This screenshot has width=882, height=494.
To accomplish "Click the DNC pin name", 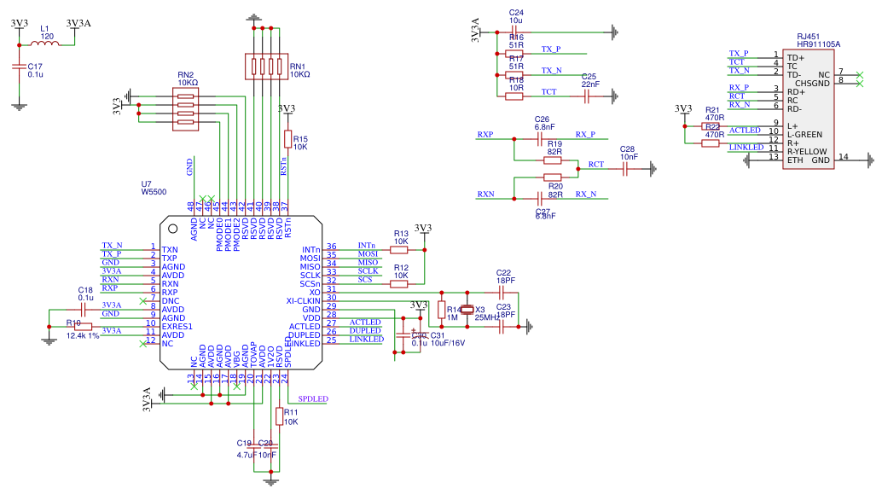I will point(170,301).
